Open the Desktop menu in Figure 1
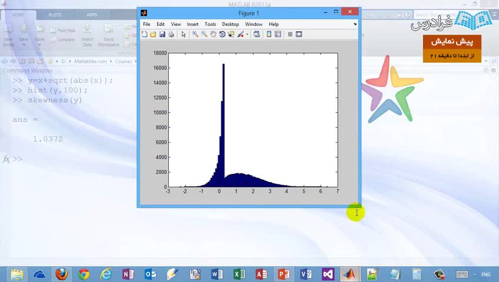The image size is (499, 282). point(231,24)
